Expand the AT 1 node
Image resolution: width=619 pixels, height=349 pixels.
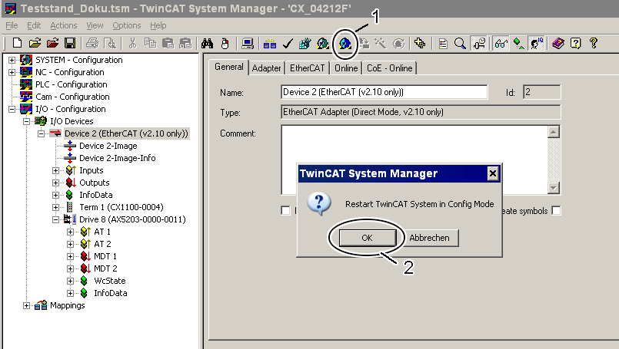click(x=70, y=232)
